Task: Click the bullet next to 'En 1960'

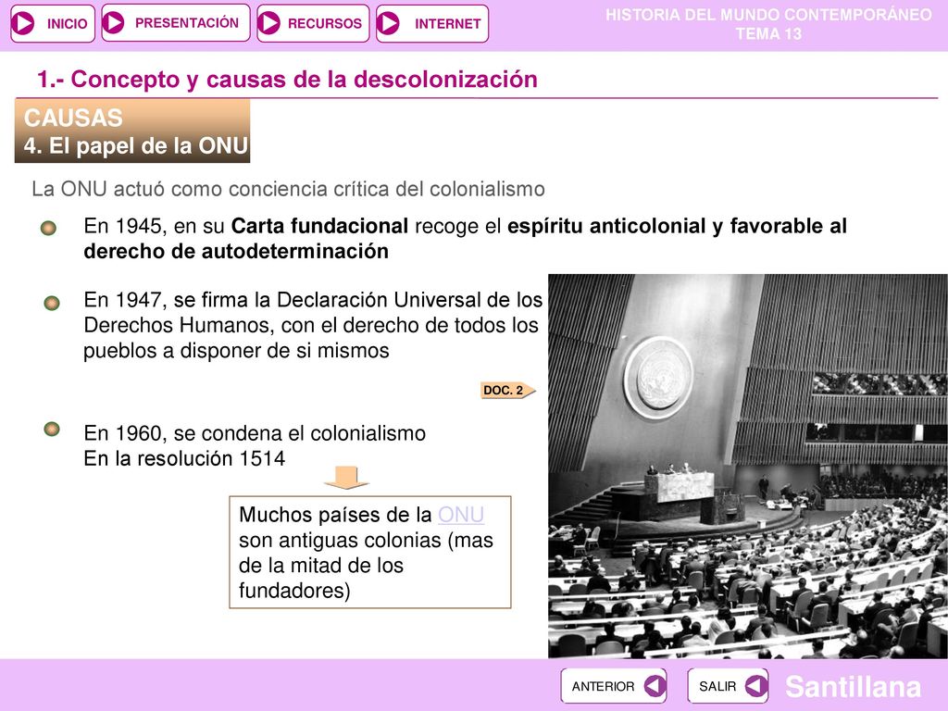Action: 52,430
